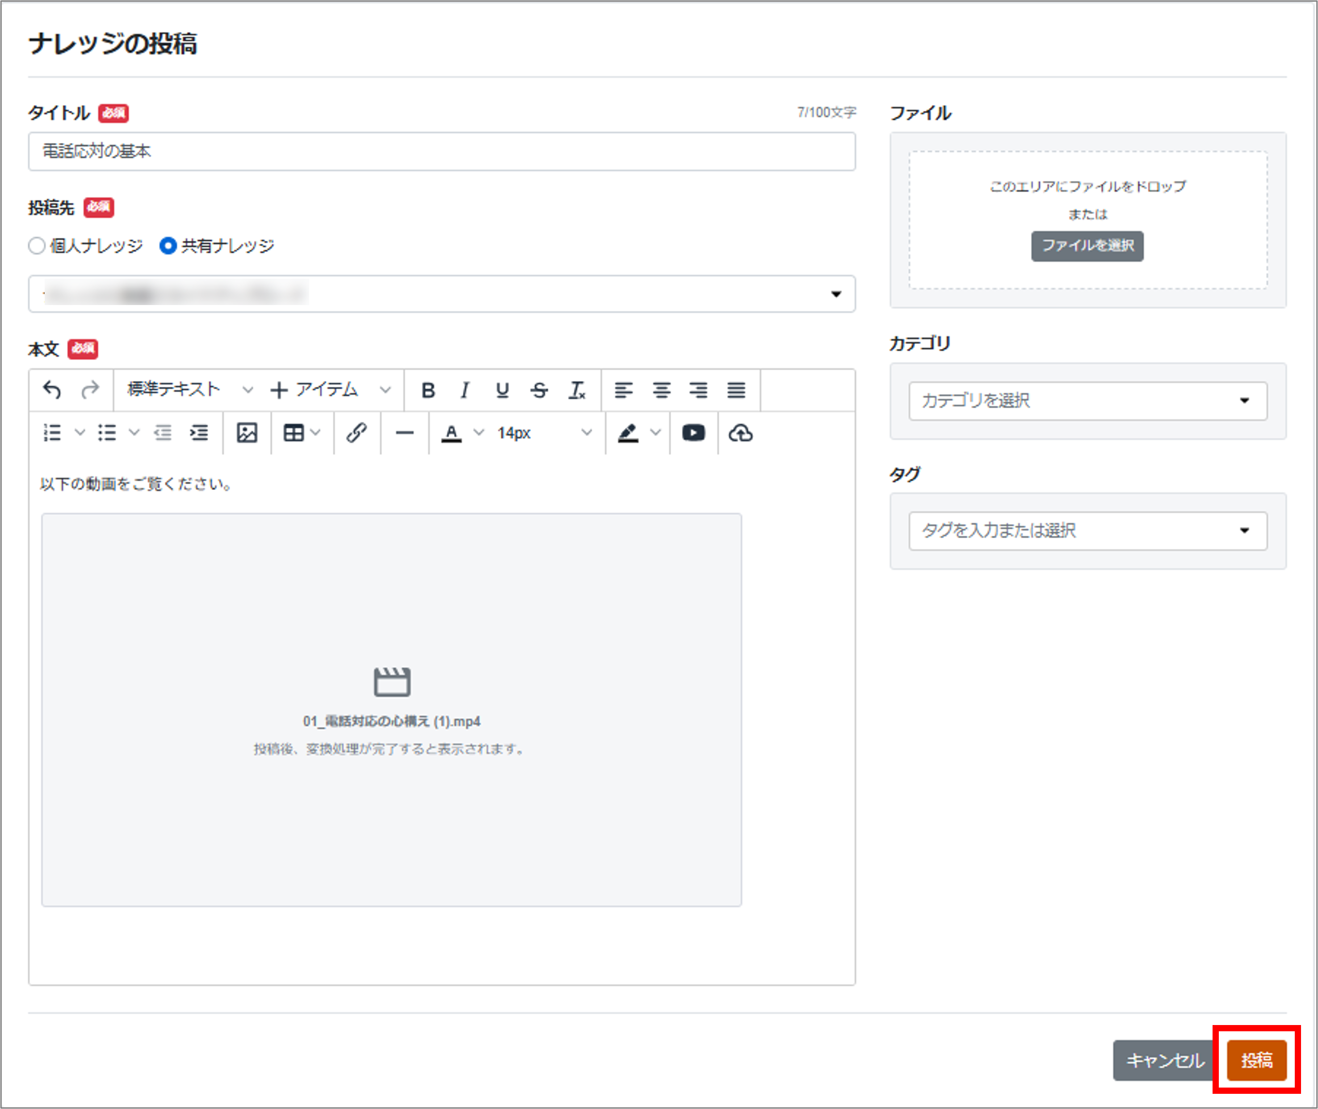The image size is (1318, 1109).
Task: Insert a hyperlink using the link icon
Action: click(357, 433)
